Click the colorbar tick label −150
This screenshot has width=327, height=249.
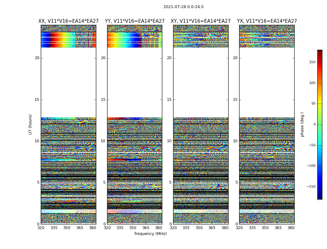[x=311, y=186]
